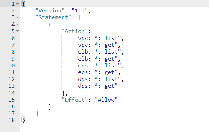The image size is (209, 132).
Task: Place cursor in the "vpc: *: list" string
Action: click(98, 38)
